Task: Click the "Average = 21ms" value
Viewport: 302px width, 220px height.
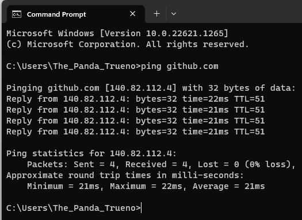Action: pyautogui.click(x=229, y=186)
